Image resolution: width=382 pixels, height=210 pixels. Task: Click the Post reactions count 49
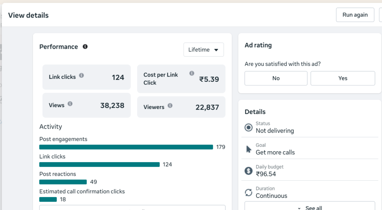(94, 182)
